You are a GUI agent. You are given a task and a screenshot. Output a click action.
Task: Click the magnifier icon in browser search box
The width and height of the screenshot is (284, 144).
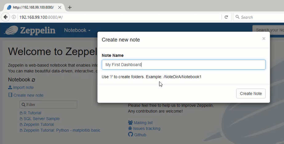tap(237, 17)
